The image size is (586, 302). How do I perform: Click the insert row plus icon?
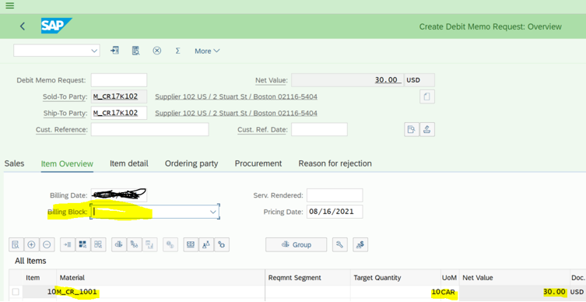click(x=31, y=244)
